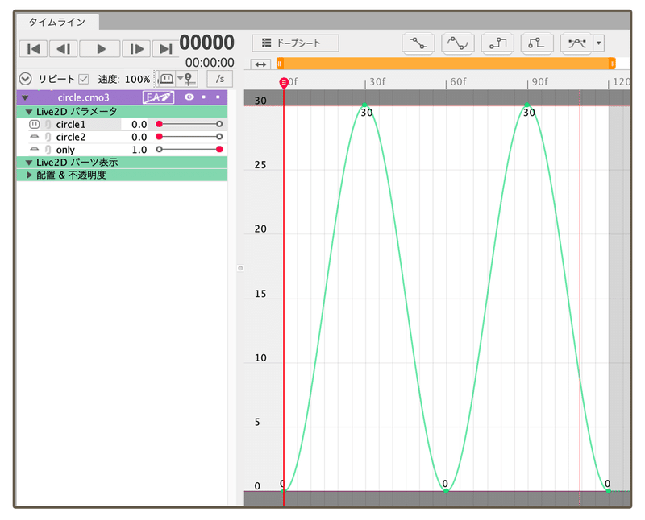Click the 30f ruler label
645x520 pixels.
point(377,82)
